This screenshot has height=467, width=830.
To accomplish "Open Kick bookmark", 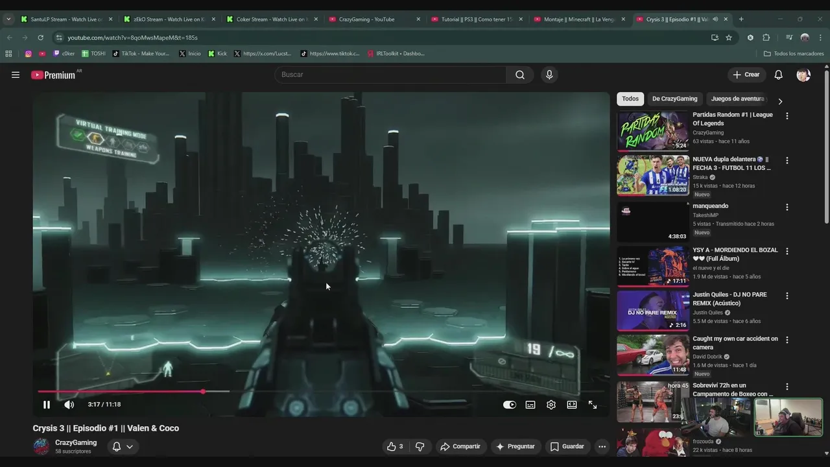I will [x=217, y=54].
